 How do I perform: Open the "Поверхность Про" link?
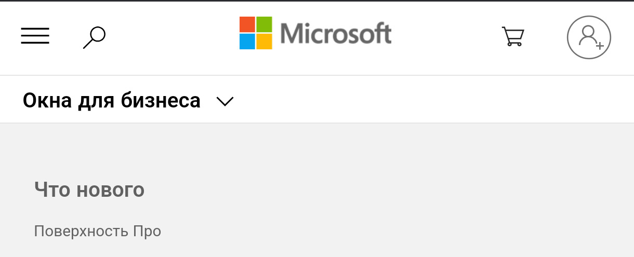(98, 231)
